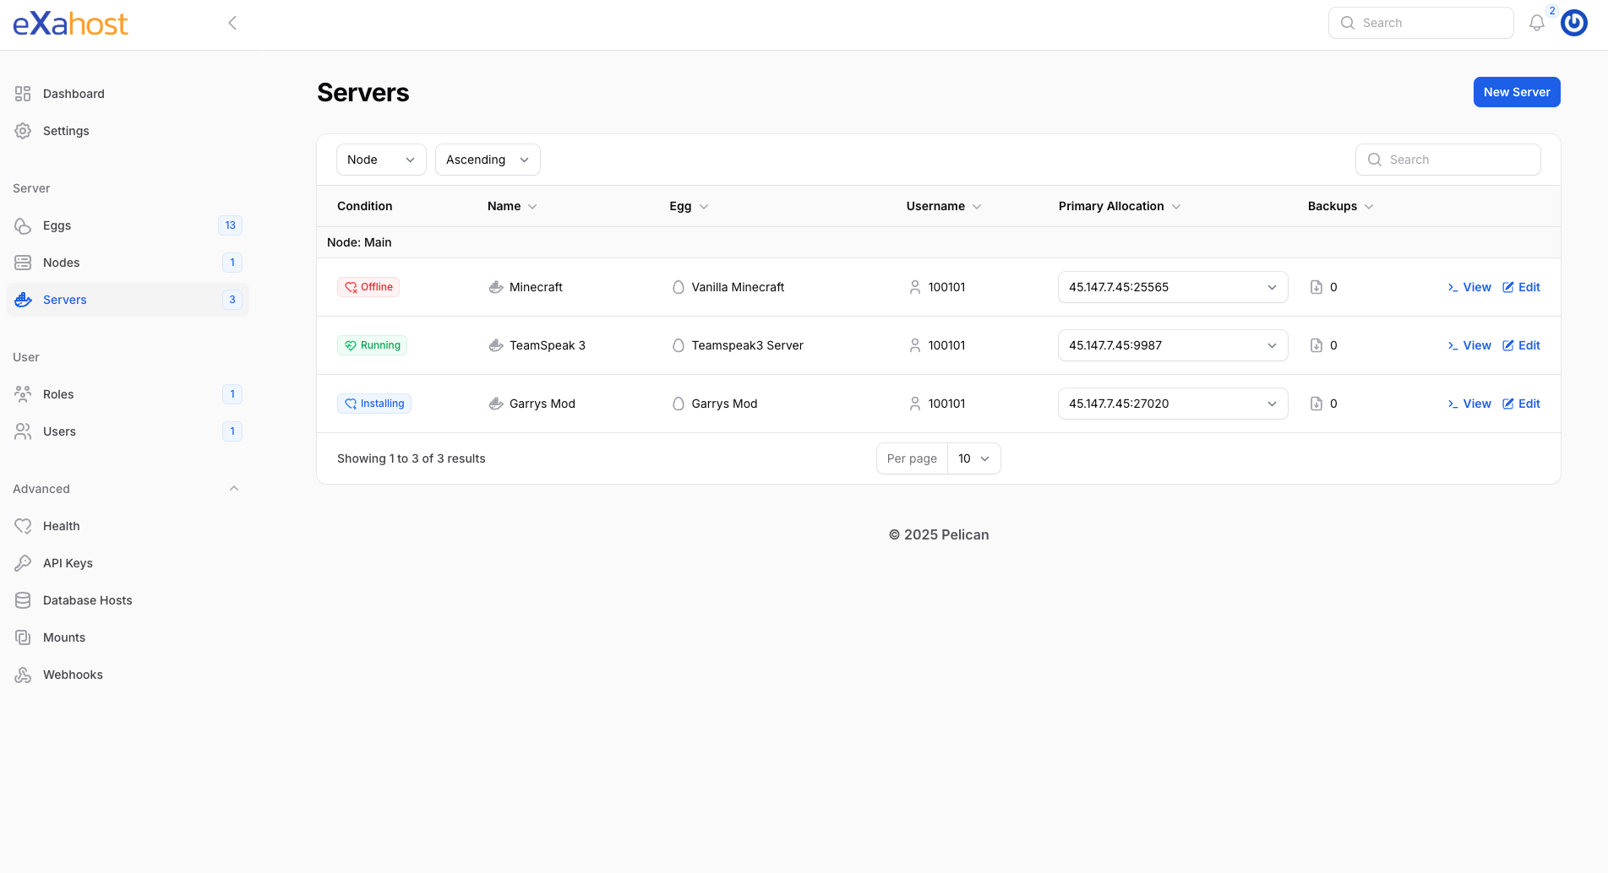Collapse sidebar with the left chevron
Screen dimensions: 1608x873
(x=232, y=24)
